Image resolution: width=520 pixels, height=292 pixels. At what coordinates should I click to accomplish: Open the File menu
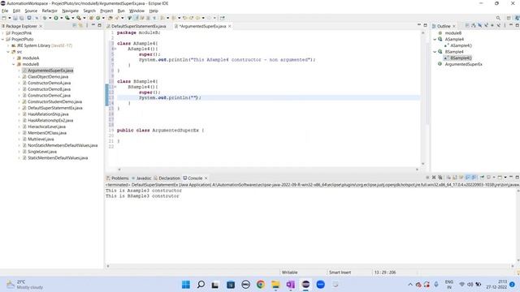pyautogui.click(x=5, y=11)
